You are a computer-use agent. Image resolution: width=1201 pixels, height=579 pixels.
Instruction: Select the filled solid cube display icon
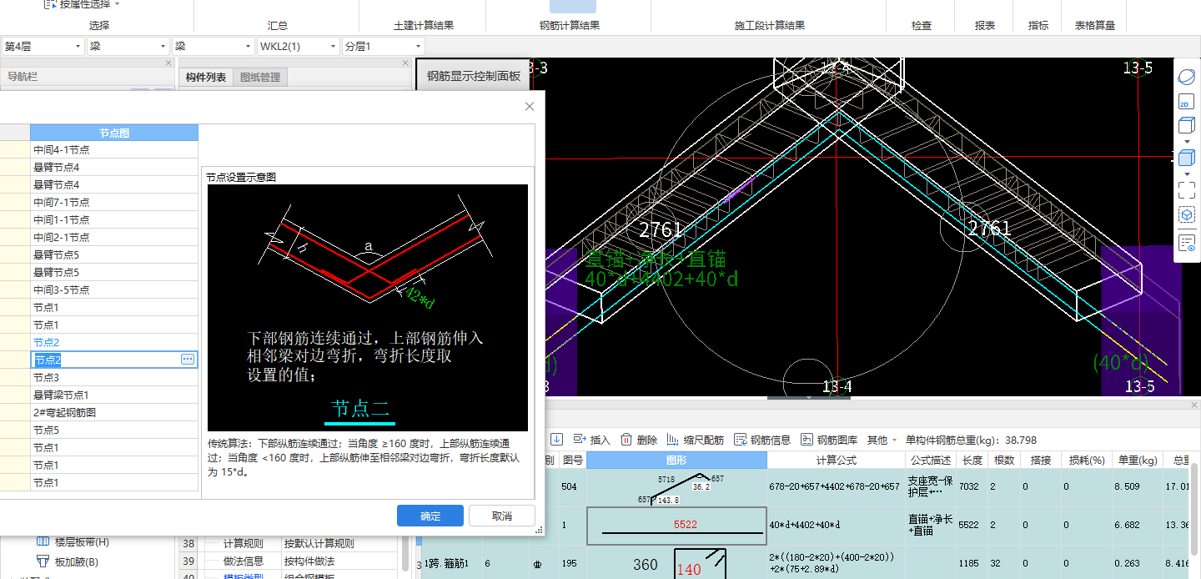pos(1187,159)
